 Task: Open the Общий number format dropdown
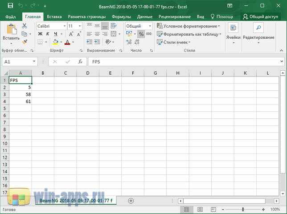coord(150,26)
